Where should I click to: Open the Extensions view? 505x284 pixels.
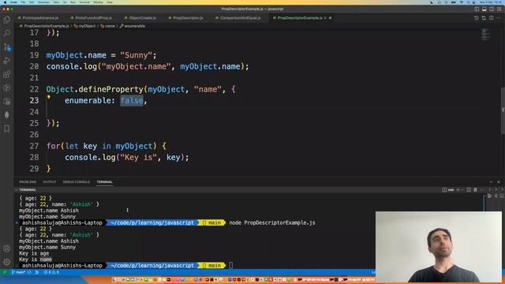(x=7, y=74)
